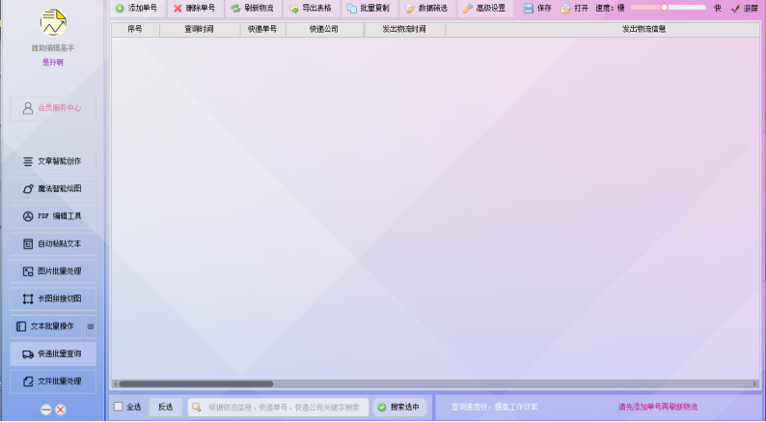
Task: Open 高级设置 wrench settings
Action: (484, 9)
